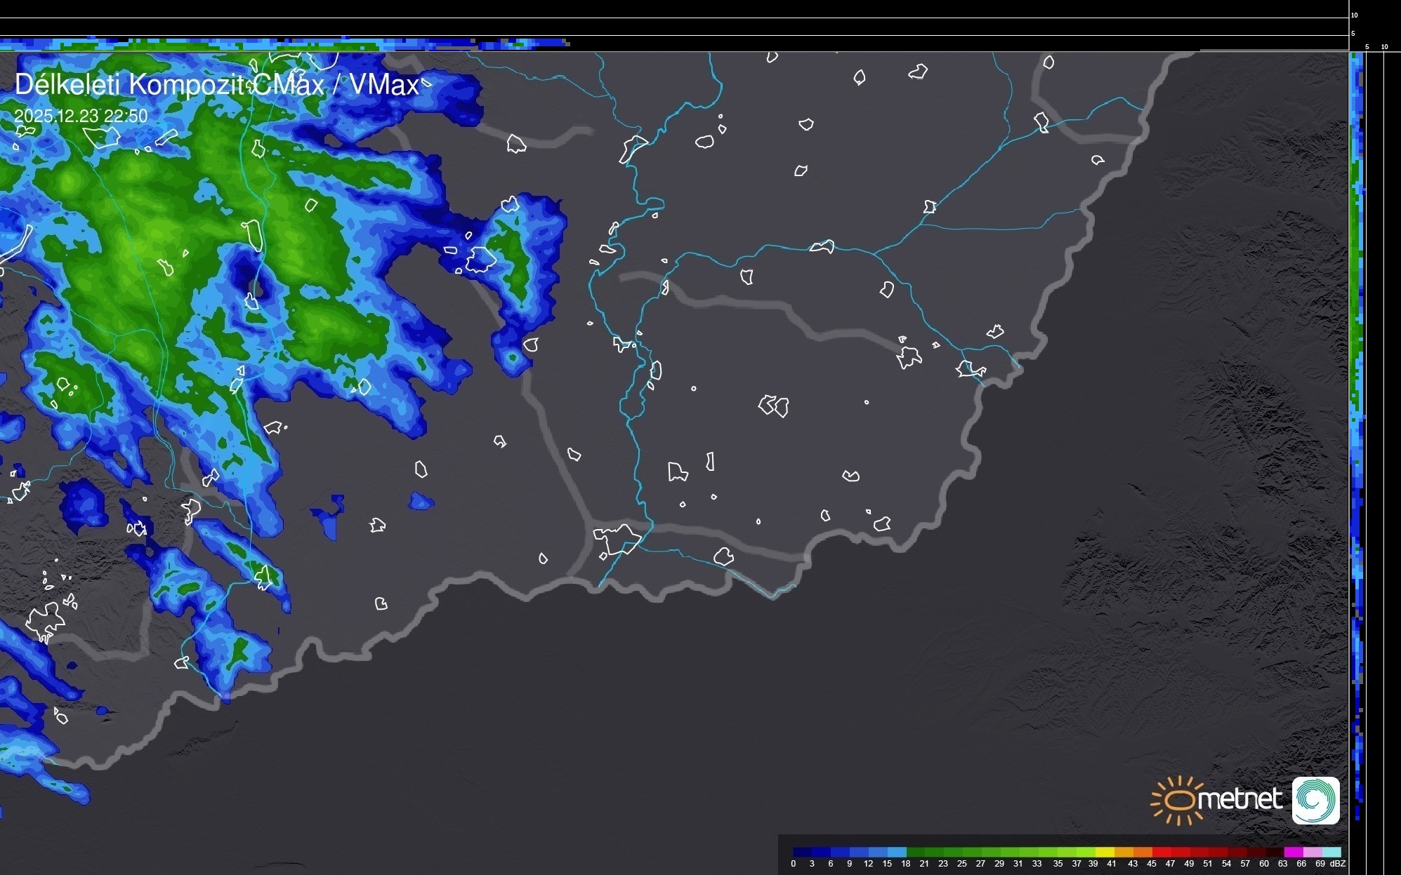Pick the yellow 39 dBZ swatch
The height and width of the screenshot is (875, 1401).
pyautogui.click(x=1105, y=852)
